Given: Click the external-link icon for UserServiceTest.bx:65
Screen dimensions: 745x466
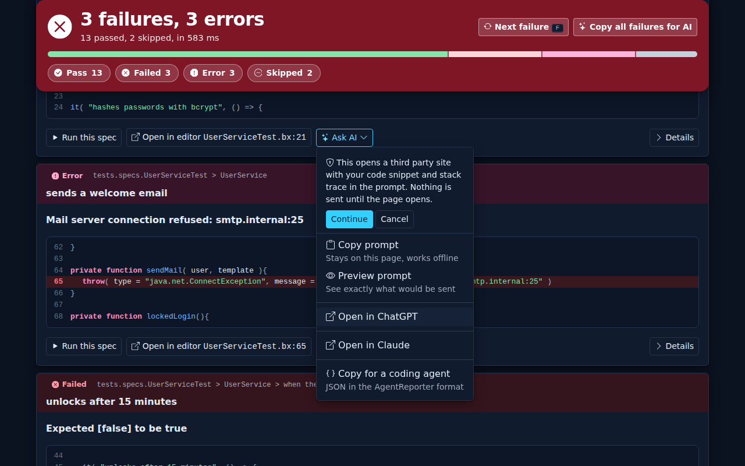Looking at the screenshot, I should (x=136, y=346).
